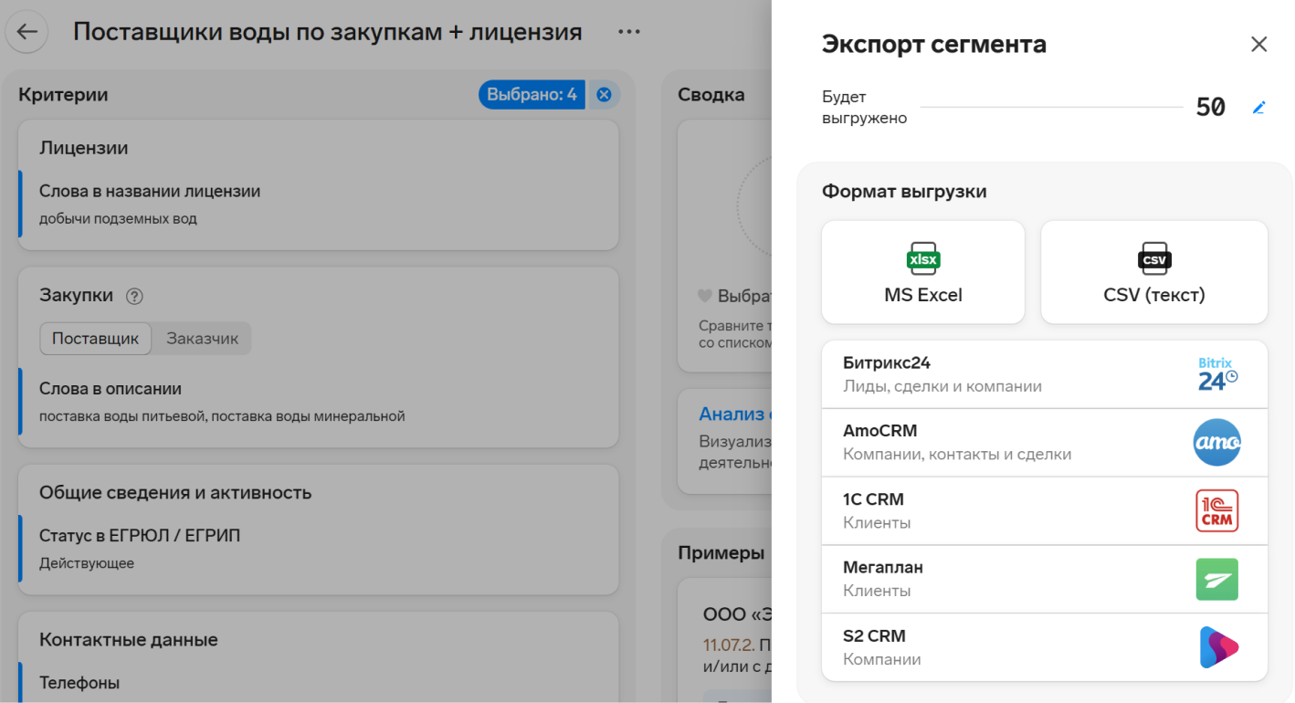
Task: Click the Bitrix24 logo icon
Action: tap(1217, 374)
